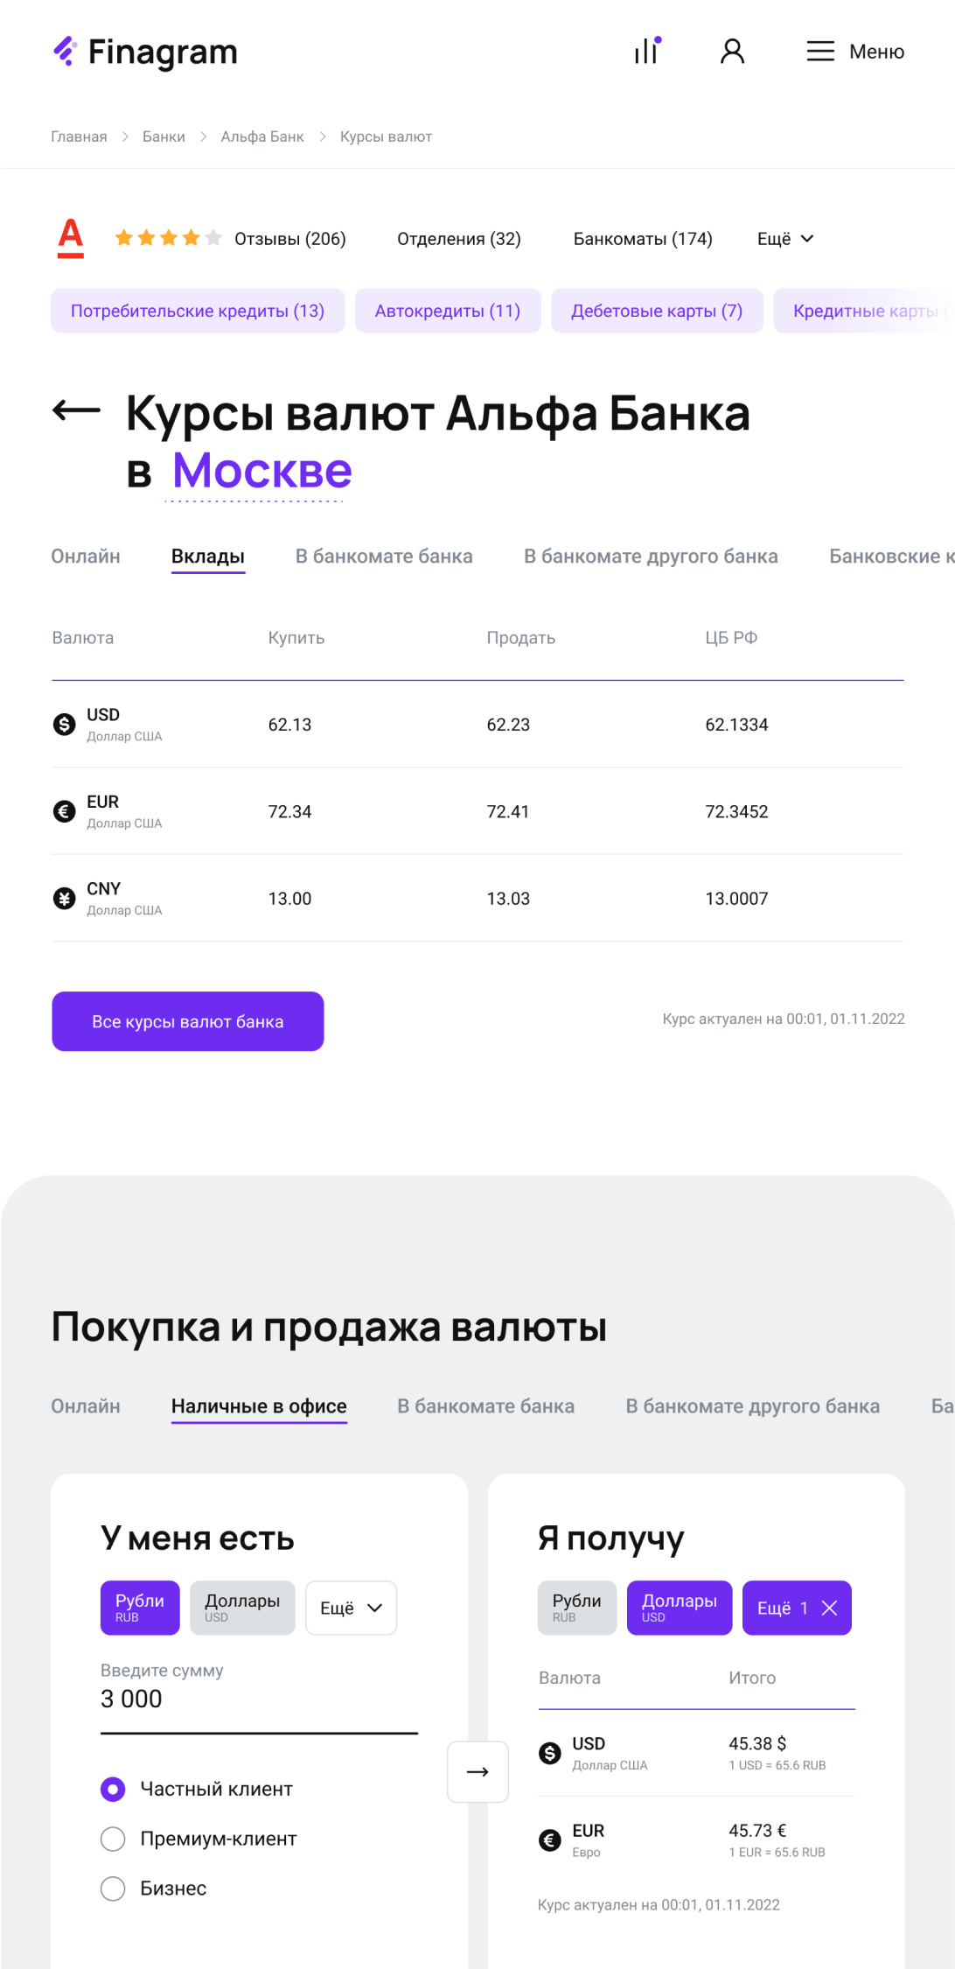955x1969 pixels.
Task: Click the Введите сумму amount field
Action: pyautogui.click(x=259, y=1699)
